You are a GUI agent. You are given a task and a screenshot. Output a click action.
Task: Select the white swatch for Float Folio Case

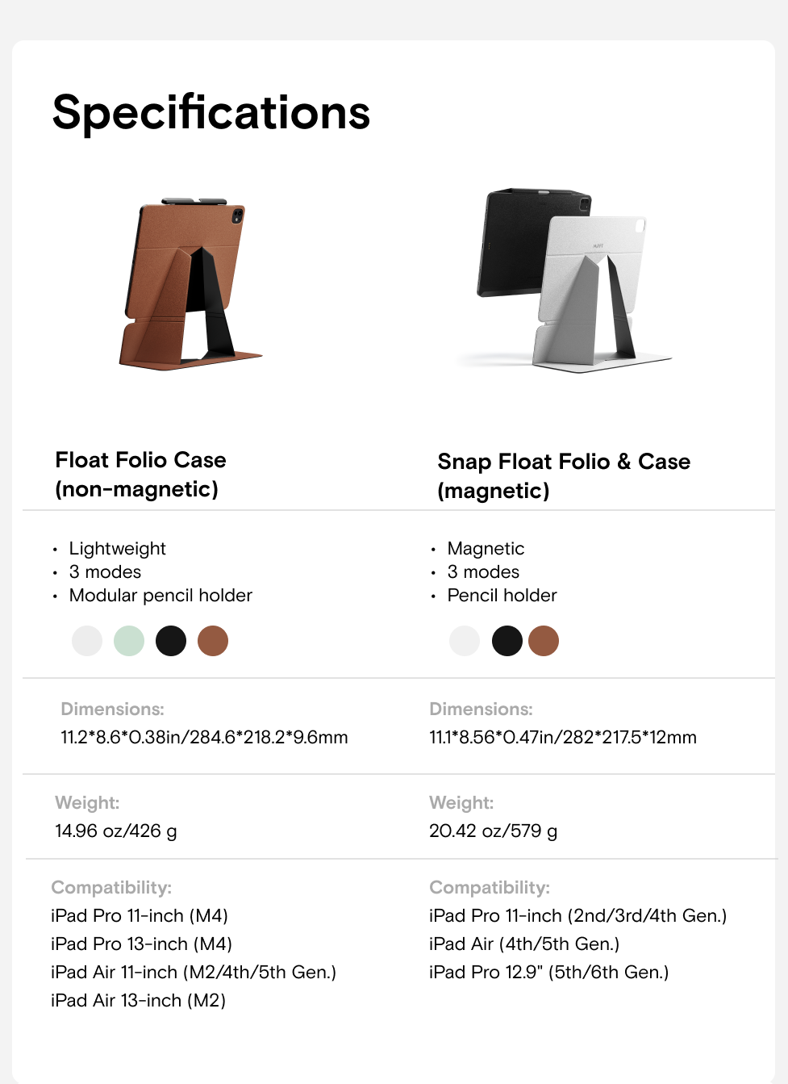(x=87, y=641)
